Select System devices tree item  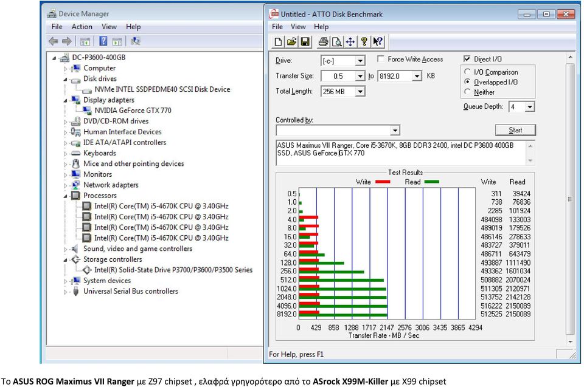point(107,281)
